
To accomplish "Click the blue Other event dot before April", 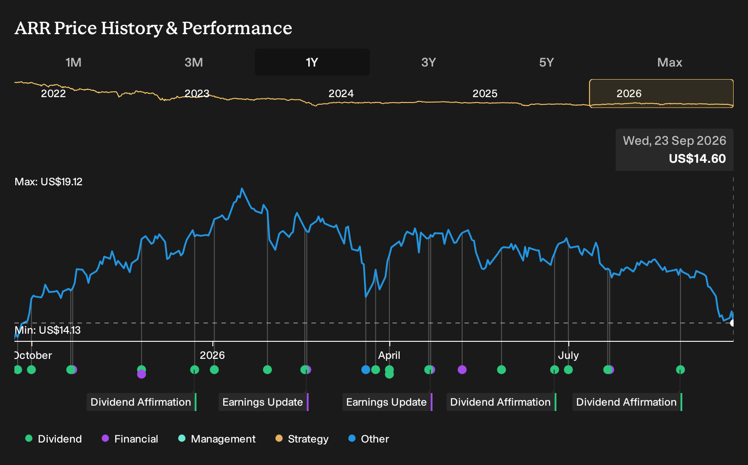I will point(366,370).
